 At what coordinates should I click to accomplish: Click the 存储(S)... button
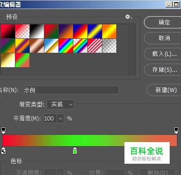click(162, 69)
